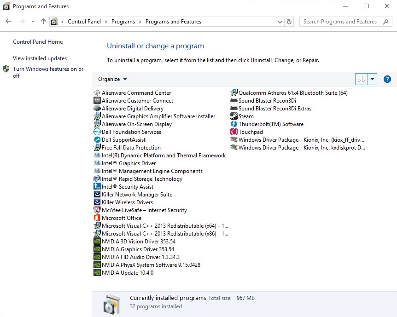Select the Programs and Features breadcrumb
Image resolution: width=397 pixels, height=317 pixels.
[x=173, y=22]
